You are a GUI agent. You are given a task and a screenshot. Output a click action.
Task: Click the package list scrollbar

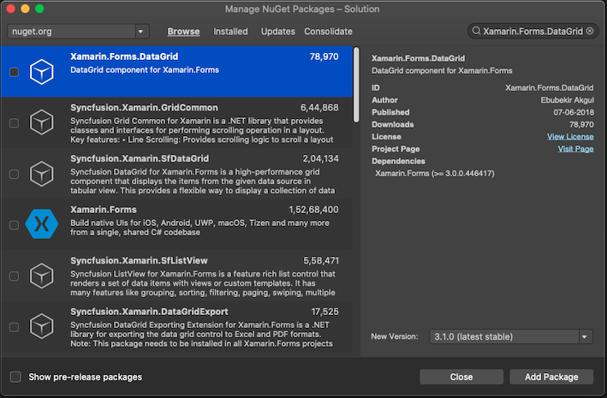pos(356,85)
